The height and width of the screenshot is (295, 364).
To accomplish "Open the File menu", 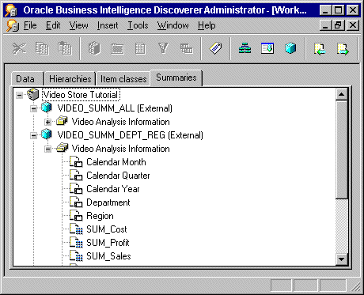I will [30, 25].
